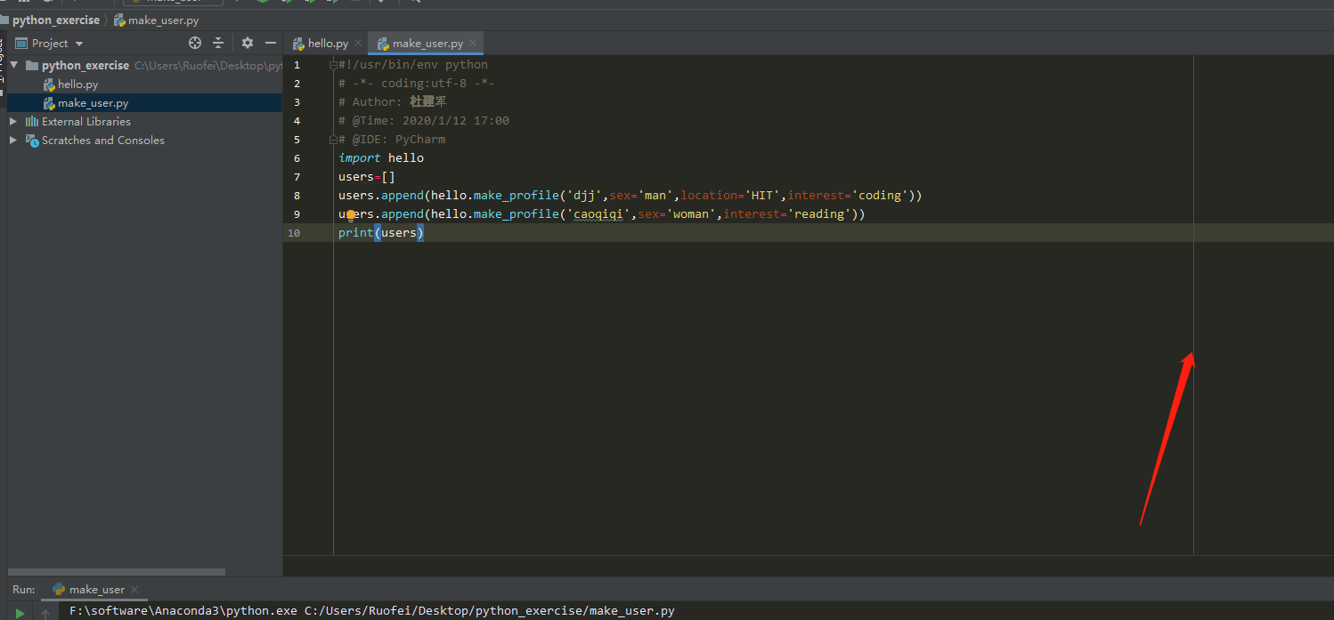Toggle code fold marker on line 1
1334x620 pixels.
[333, 65]
